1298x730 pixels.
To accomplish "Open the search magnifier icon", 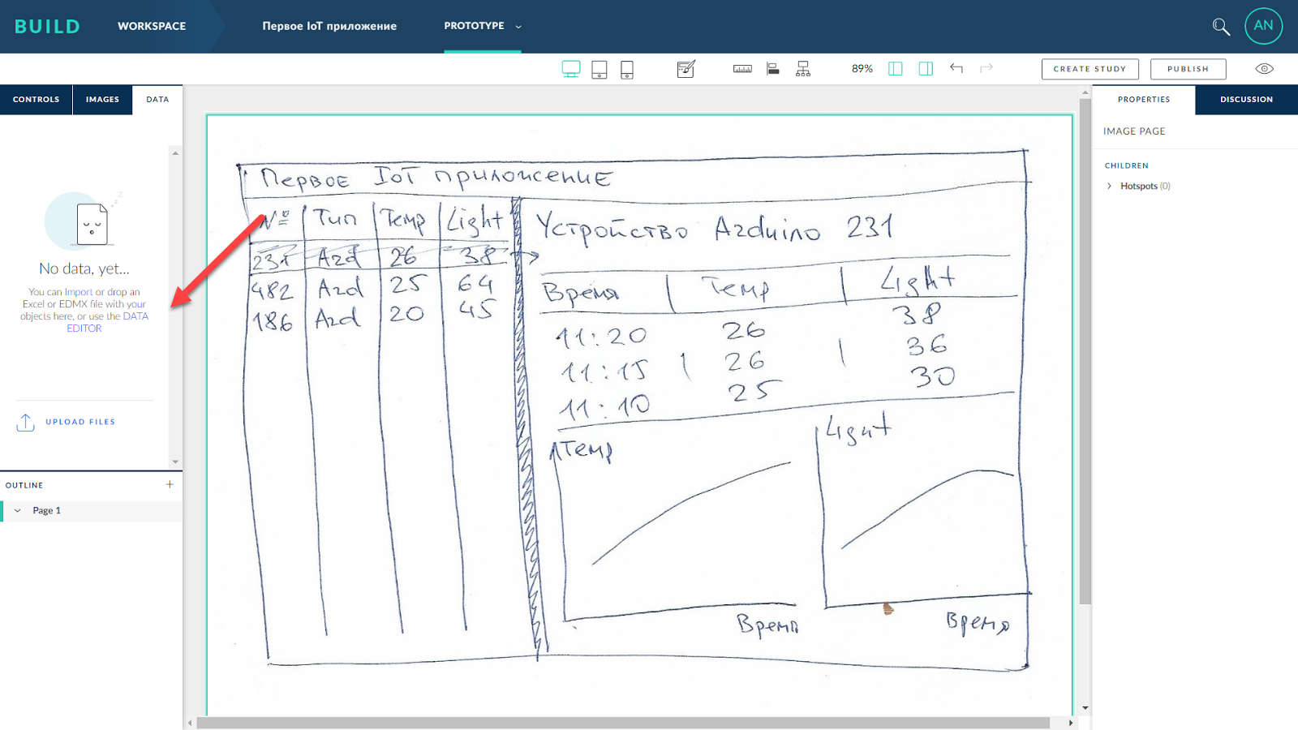I will coord(1221,26).
